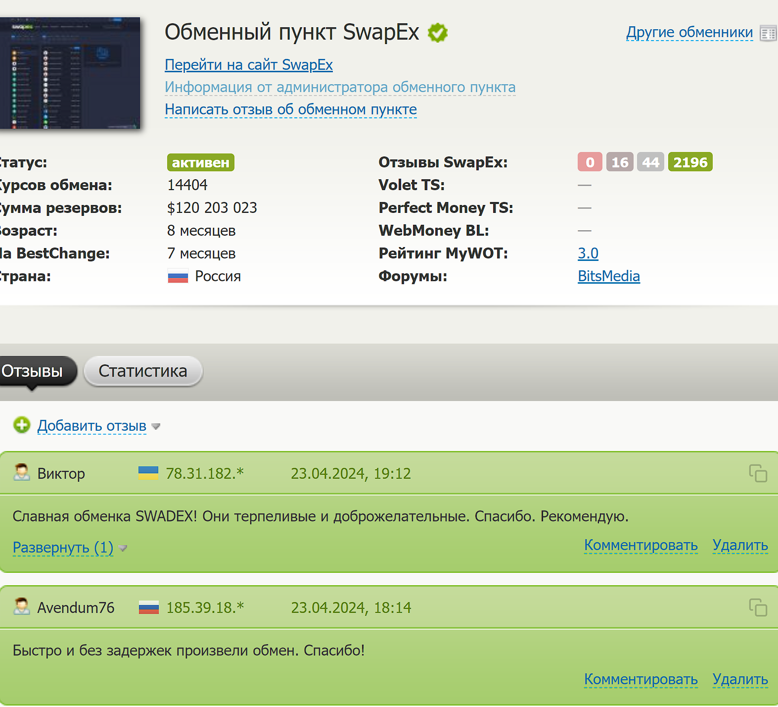This screenshot has height=707, width=778.
Task: Click the heading Обменный пункт SwapEx
Action: coord(292,32)
